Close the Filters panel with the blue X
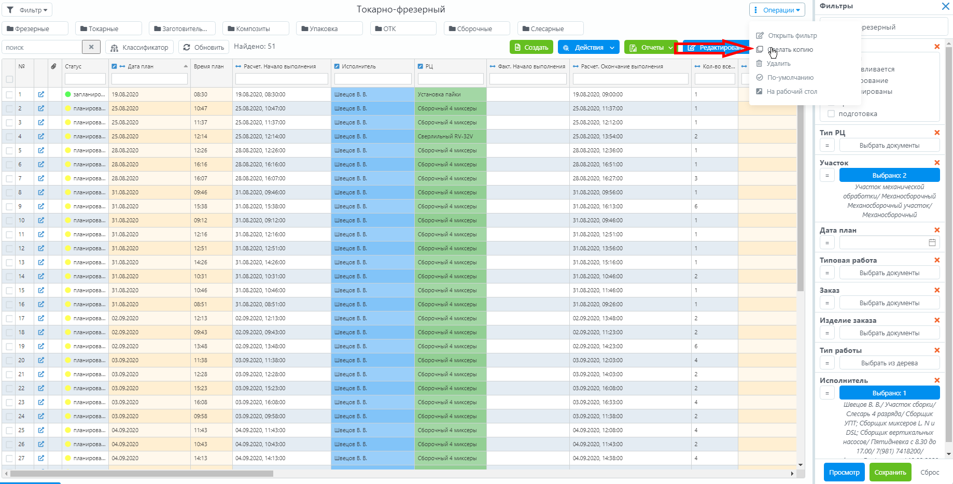The image size is (953, 484). (945, 6)
